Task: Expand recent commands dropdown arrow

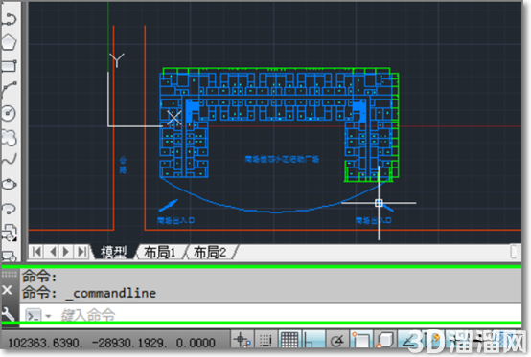Action: (48, 316)
